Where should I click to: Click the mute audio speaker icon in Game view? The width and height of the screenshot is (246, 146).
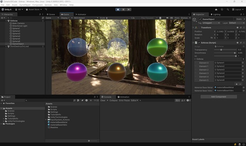pos(168,18)
